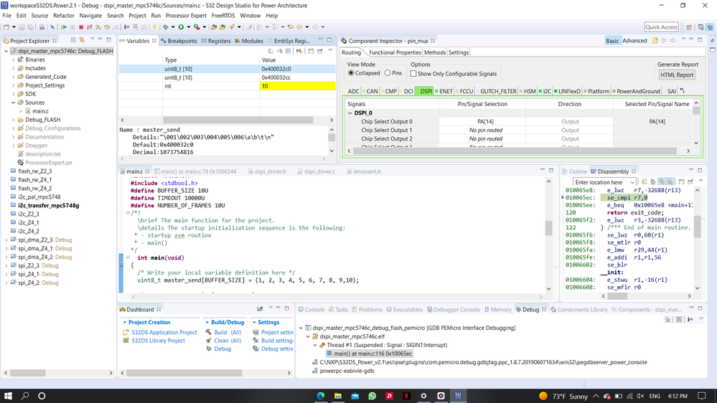Expand the SDK folder in Project Explorer
The width and height of the screenshot is (717, 403).
(14, 94)
